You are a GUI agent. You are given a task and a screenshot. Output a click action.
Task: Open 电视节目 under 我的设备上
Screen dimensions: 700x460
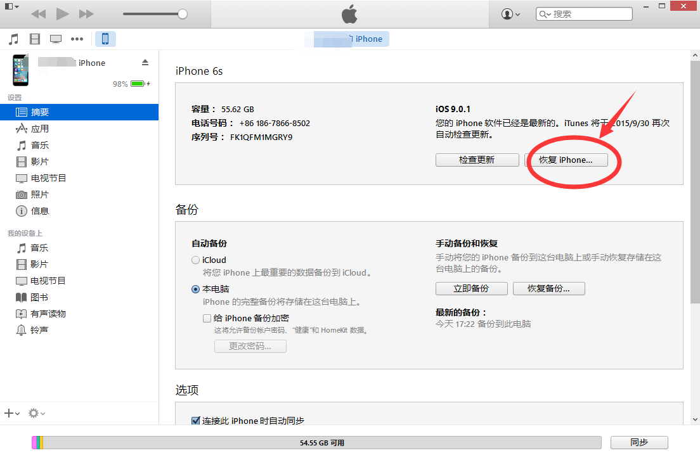click(x=79, y=281)
